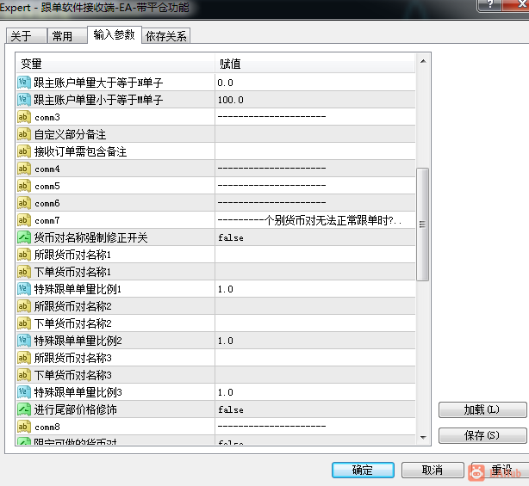
Task: Click the scrollbar down arrow
Action: 423,437
